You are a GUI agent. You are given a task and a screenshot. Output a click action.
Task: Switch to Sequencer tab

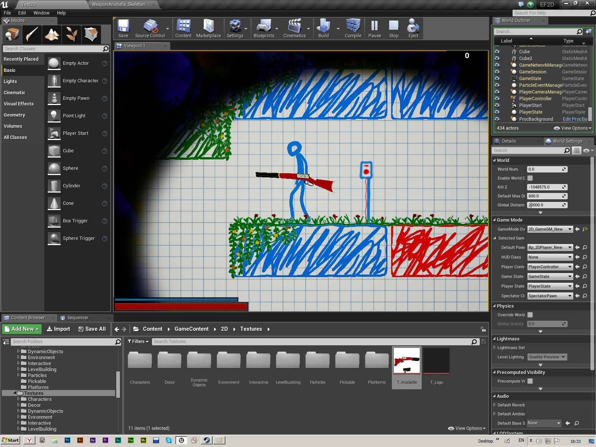(77, 318)
